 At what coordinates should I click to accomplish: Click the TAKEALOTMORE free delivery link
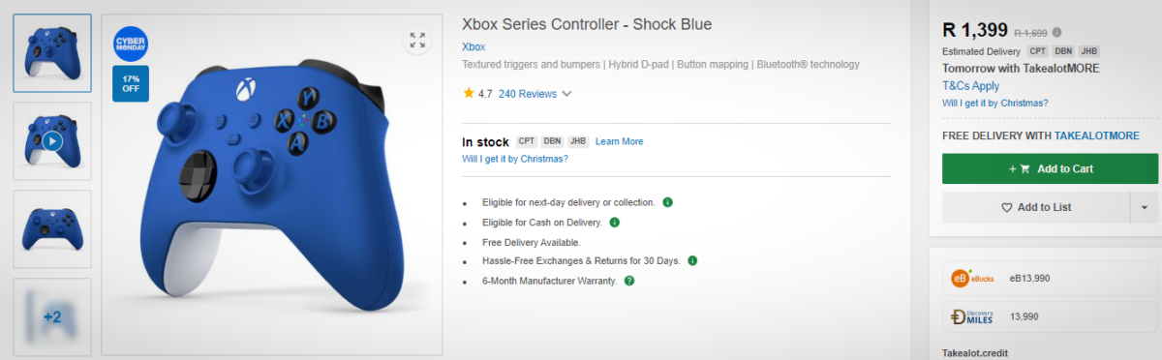1096,135
